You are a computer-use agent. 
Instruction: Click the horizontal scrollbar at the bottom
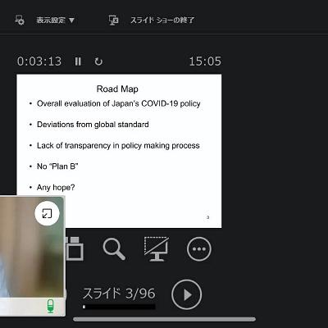(164, 319)
